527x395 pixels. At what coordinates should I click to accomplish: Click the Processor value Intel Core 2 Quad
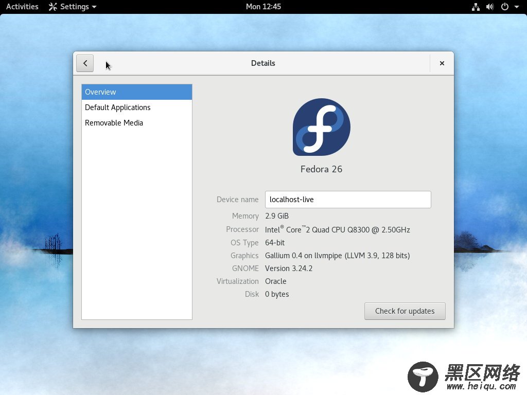point(338,229)
